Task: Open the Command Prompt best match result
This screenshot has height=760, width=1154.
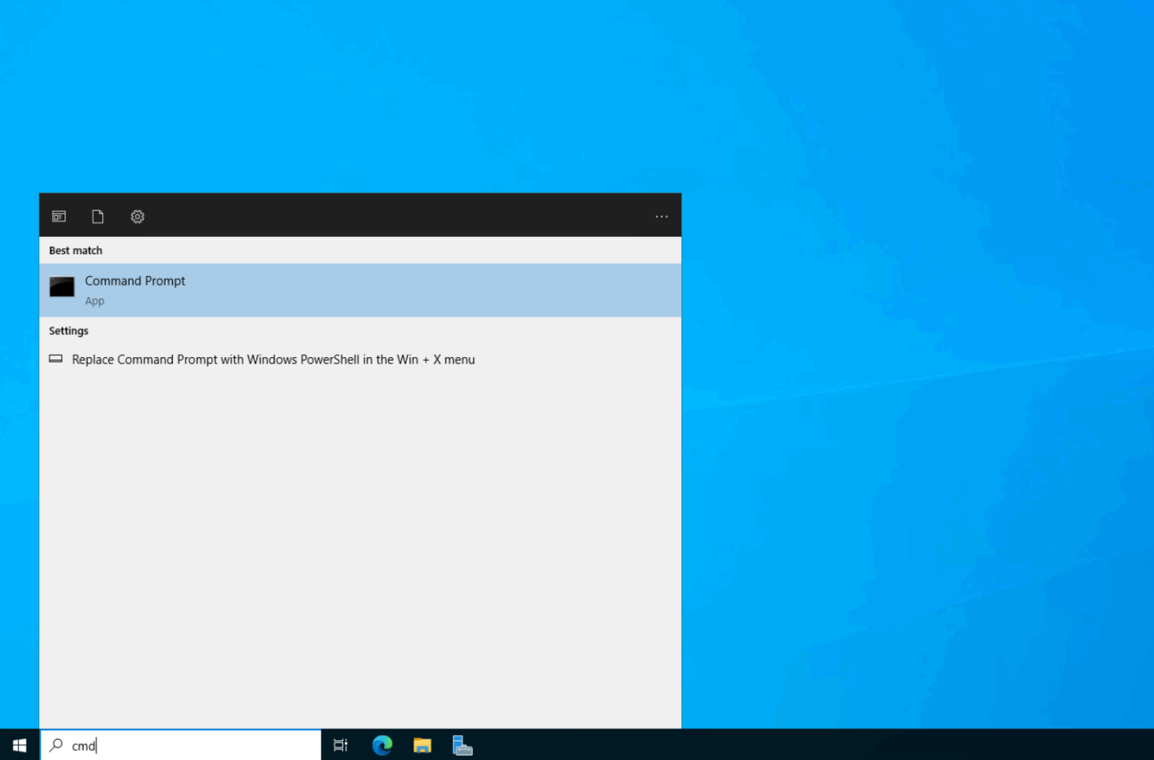Action: click(x=135, y=280)
